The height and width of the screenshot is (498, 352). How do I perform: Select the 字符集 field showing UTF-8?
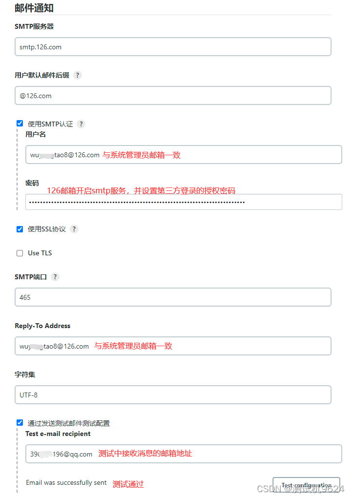[173, 395]
